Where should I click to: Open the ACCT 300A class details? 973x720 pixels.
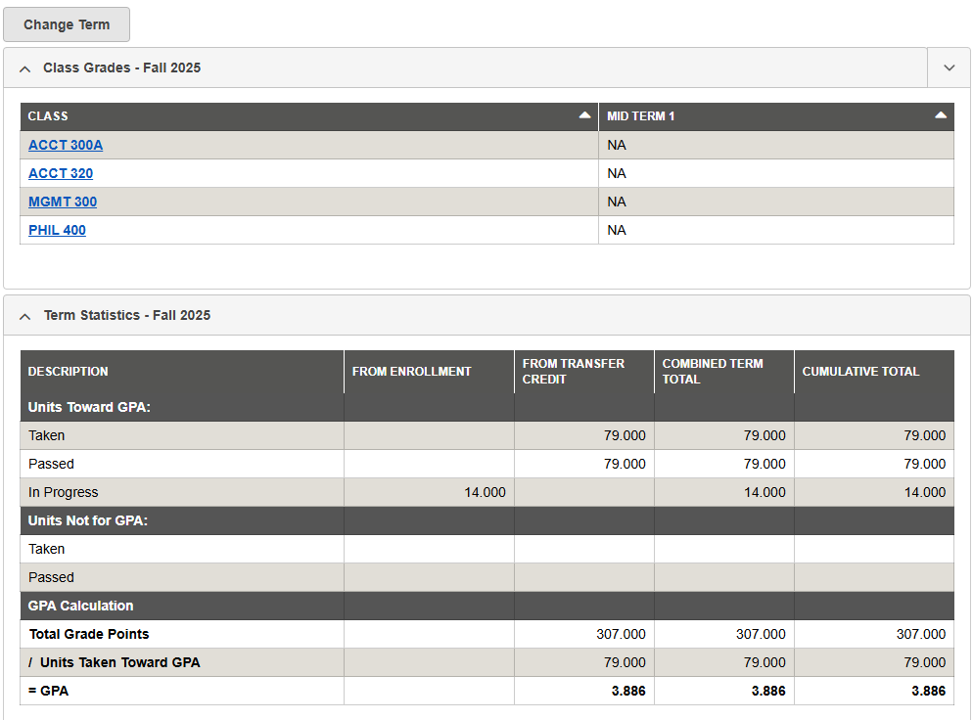pos(65,145)
